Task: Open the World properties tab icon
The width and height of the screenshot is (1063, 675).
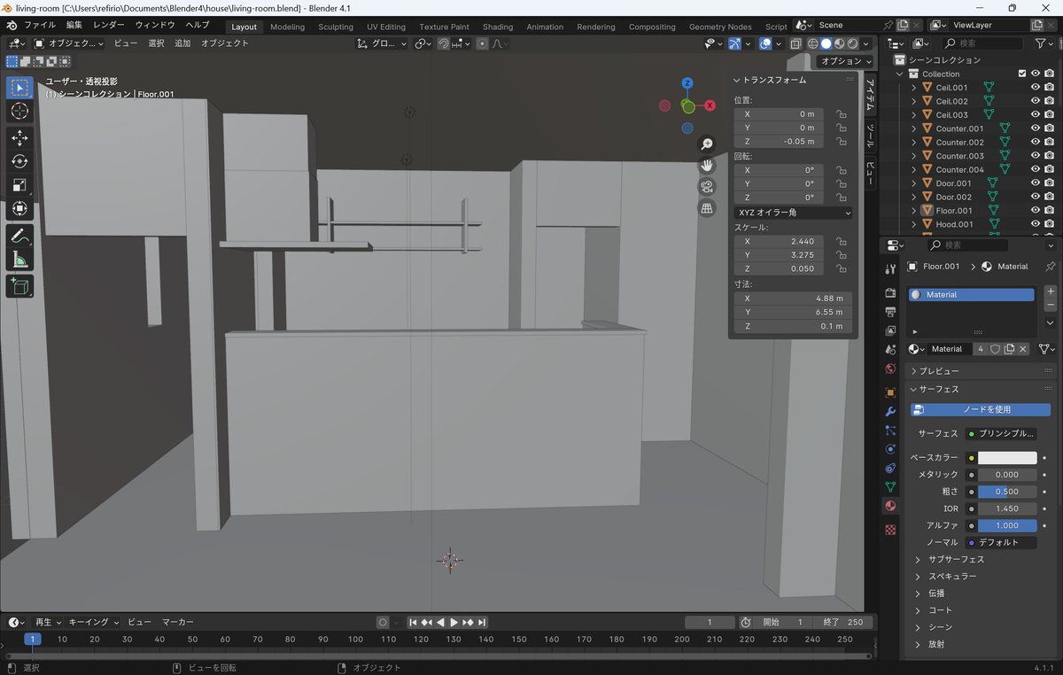Action: coord(890,369)
